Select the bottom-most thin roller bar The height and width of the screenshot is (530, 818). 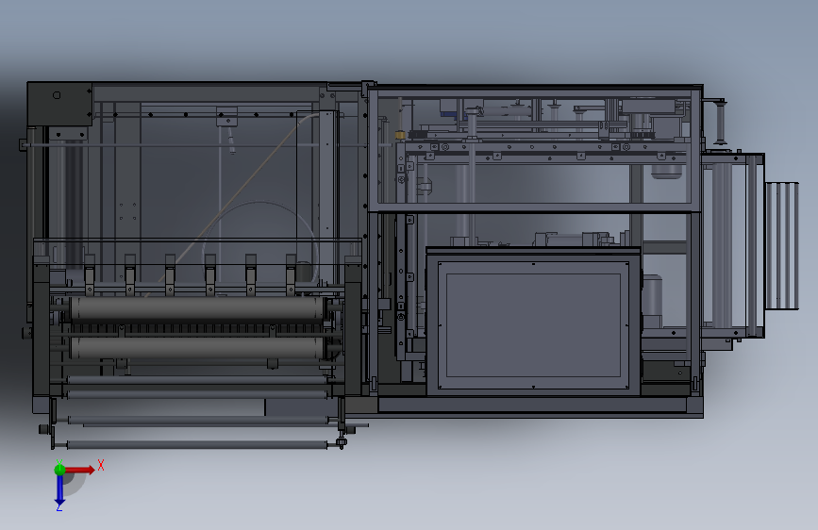(x=197, y=445)
